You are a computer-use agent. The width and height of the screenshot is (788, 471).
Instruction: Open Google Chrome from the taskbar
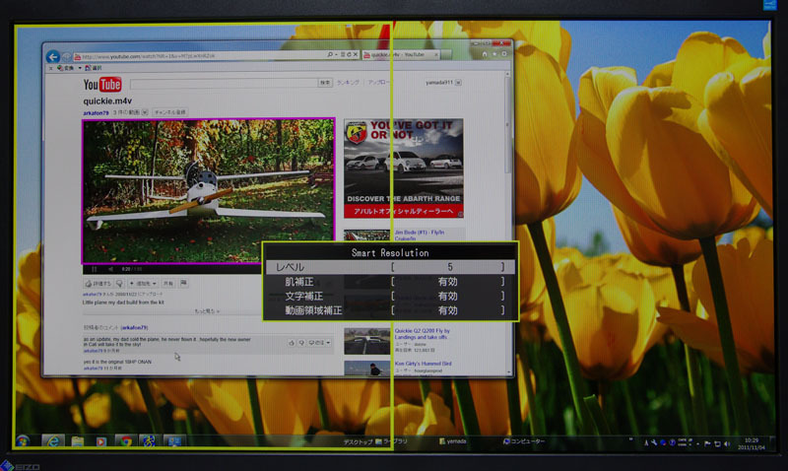coord(125,440)
